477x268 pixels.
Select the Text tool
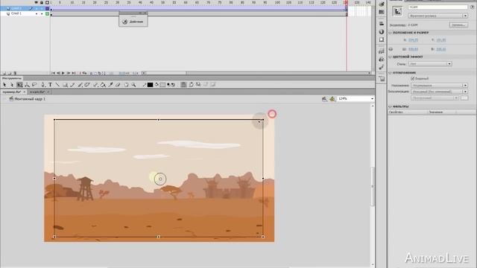tap(50, 85)
